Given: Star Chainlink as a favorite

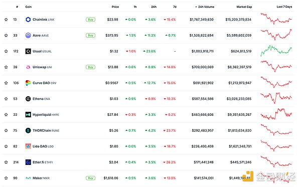Looking at the screenshot, I should [x=6, y=20].
